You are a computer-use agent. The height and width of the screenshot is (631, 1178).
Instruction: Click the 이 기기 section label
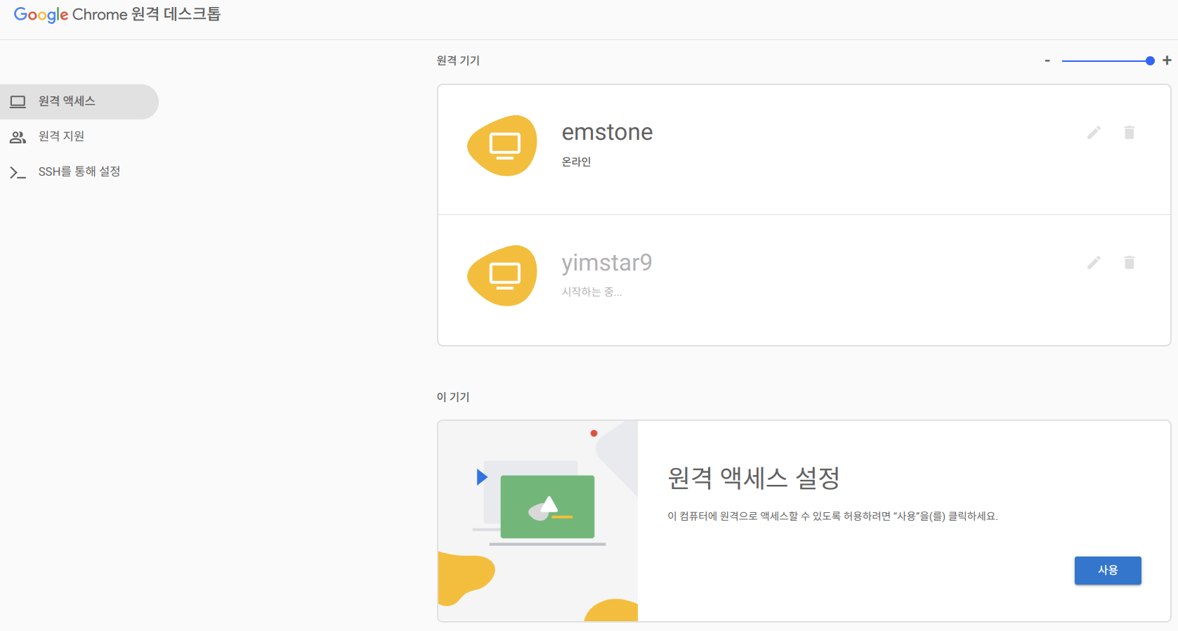453,397
